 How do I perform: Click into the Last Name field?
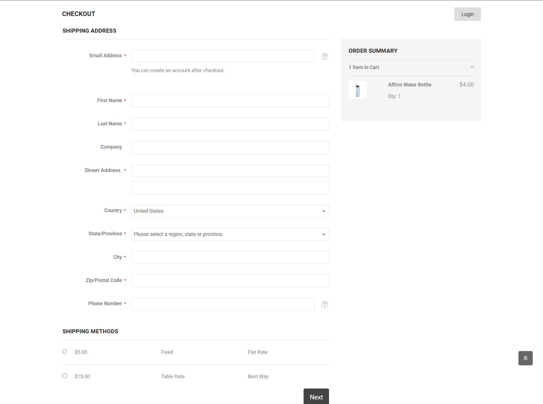click(x=230, y=124)
